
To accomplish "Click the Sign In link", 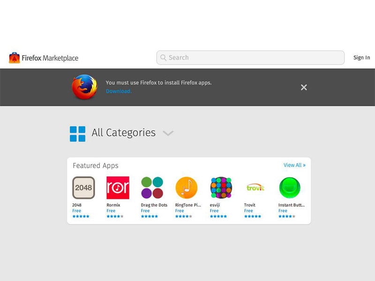I will coord(361,58).
